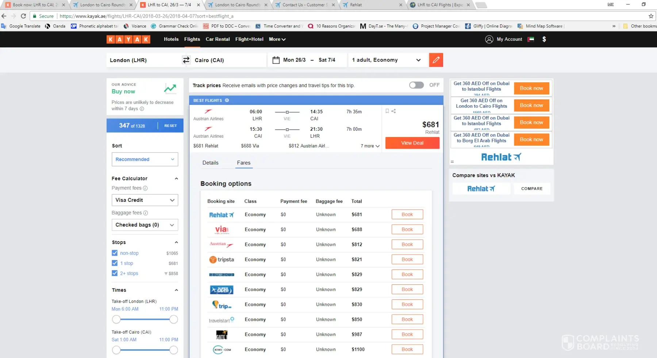The image size is (657, 358).
Task: Click the Rehlat logo in booking options
Action: pos(222,215)
